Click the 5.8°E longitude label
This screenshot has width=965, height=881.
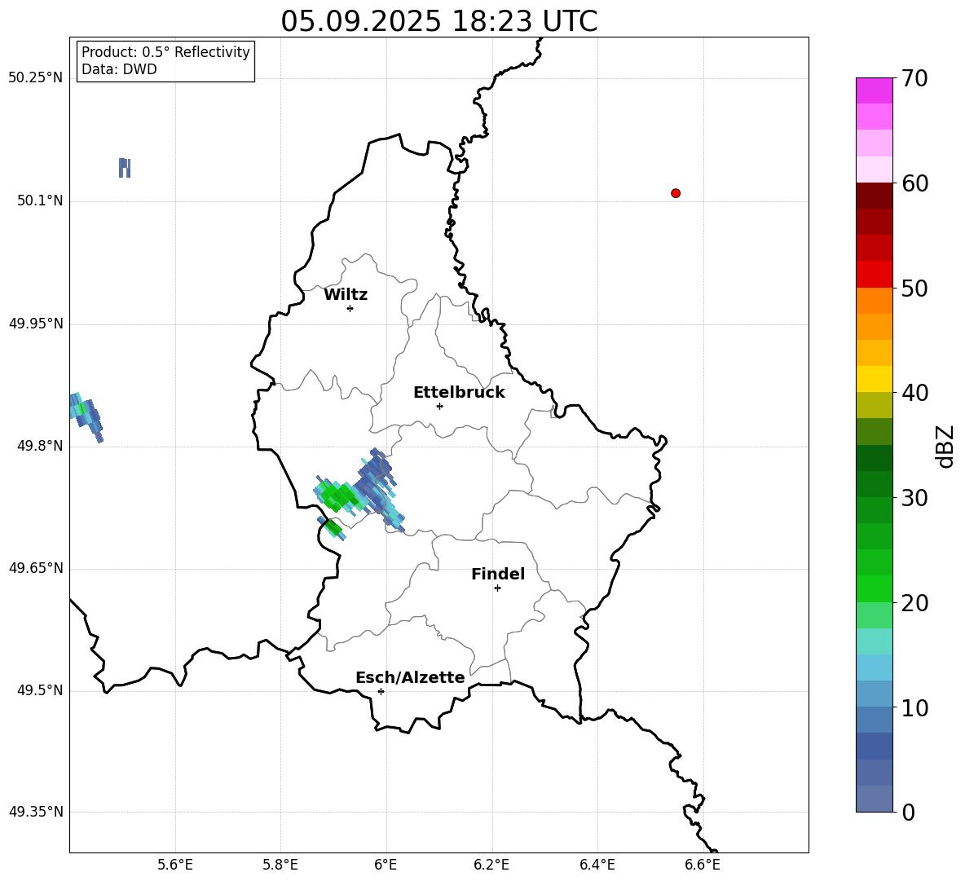coord(280,865)
